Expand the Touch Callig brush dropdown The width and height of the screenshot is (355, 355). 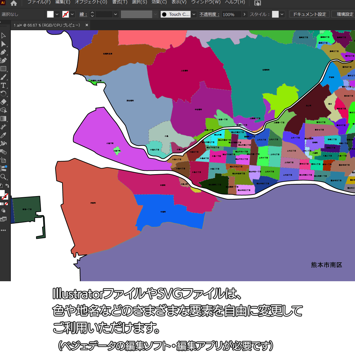(194, 14)
